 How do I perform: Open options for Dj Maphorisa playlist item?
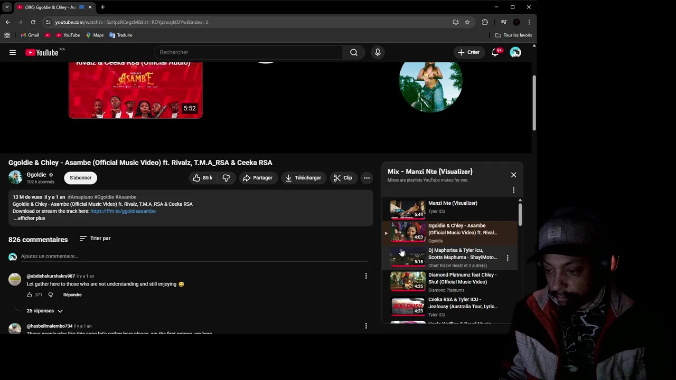(508, 258)
